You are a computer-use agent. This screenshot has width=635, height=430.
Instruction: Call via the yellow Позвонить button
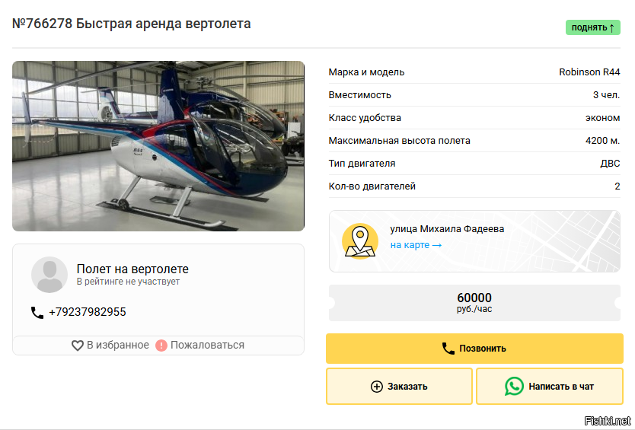point(474,349)
